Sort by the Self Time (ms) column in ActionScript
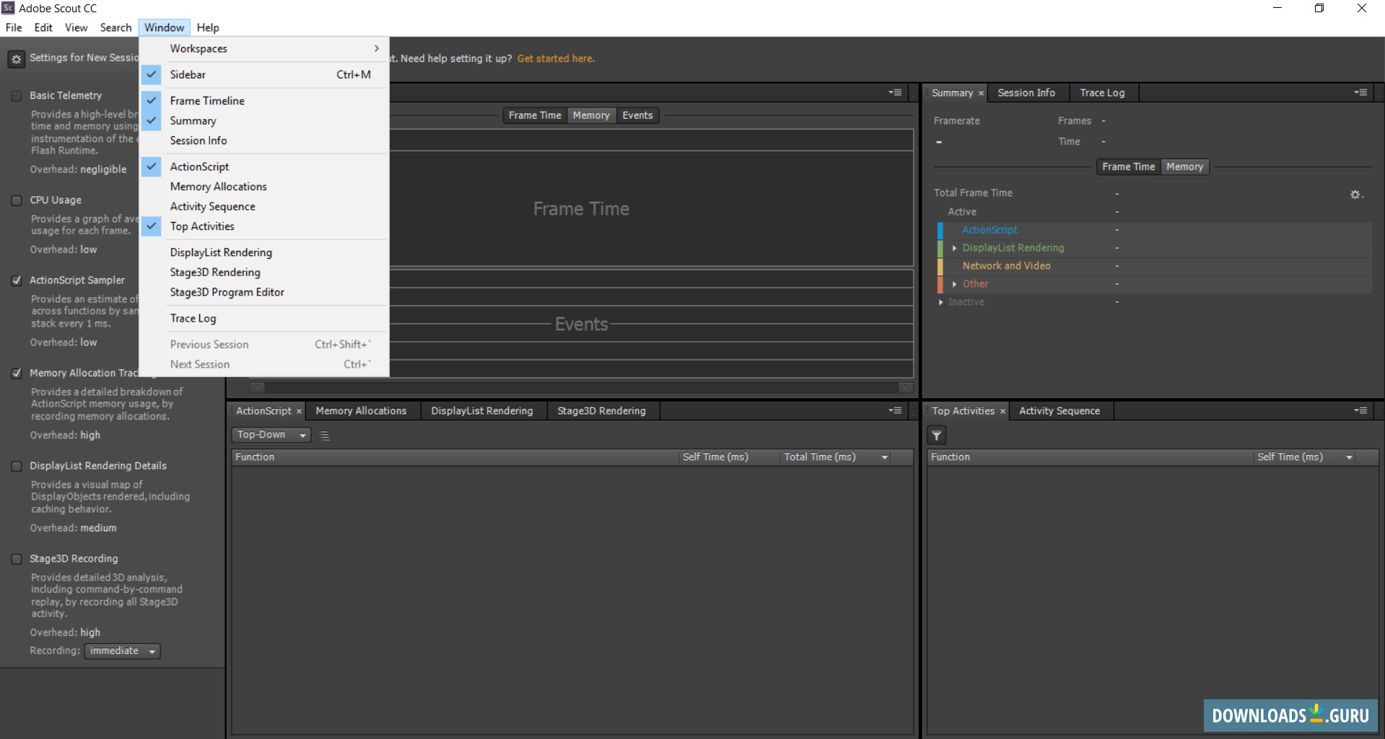 (x=729, y=457)
